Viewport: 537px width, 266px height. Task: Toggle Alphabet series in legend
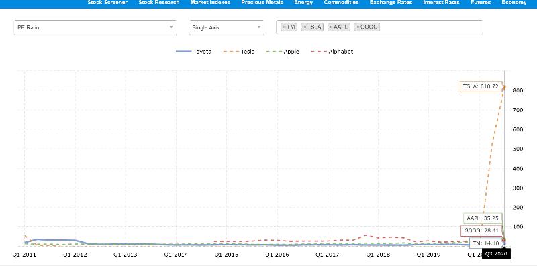coord(332,52)
